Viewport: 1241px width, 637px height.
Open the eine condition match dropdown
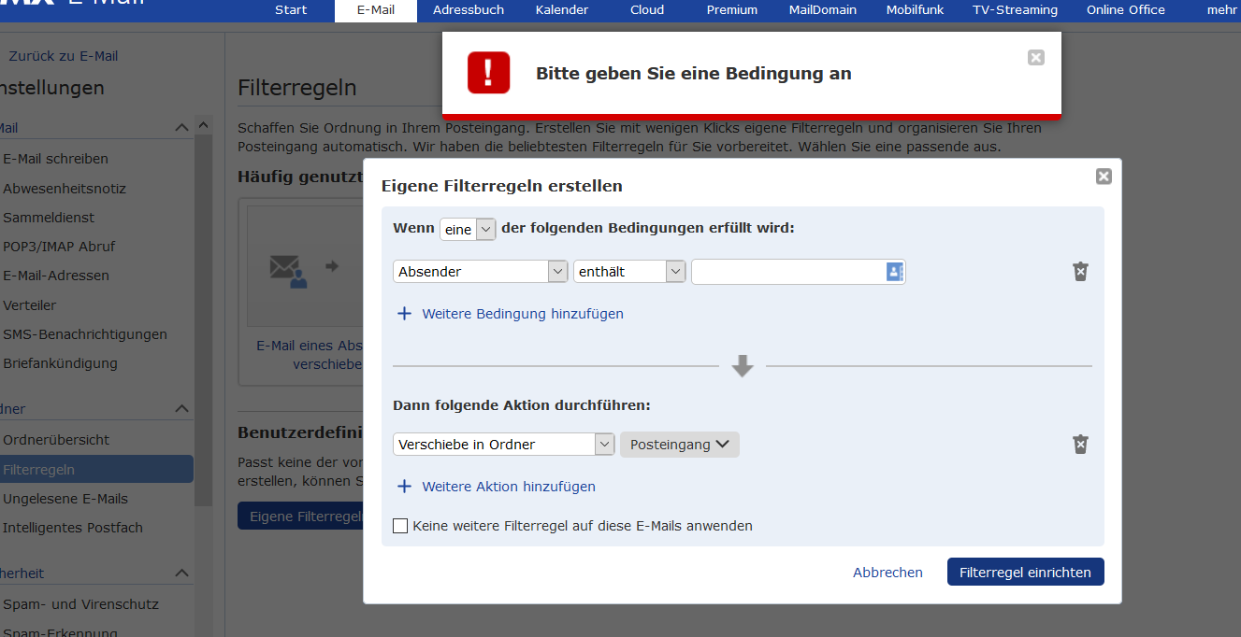pyautogui.click(x=468, y=229)
